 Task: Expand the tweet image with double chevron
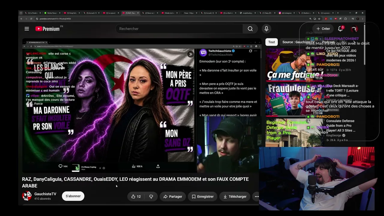(190, 54)
